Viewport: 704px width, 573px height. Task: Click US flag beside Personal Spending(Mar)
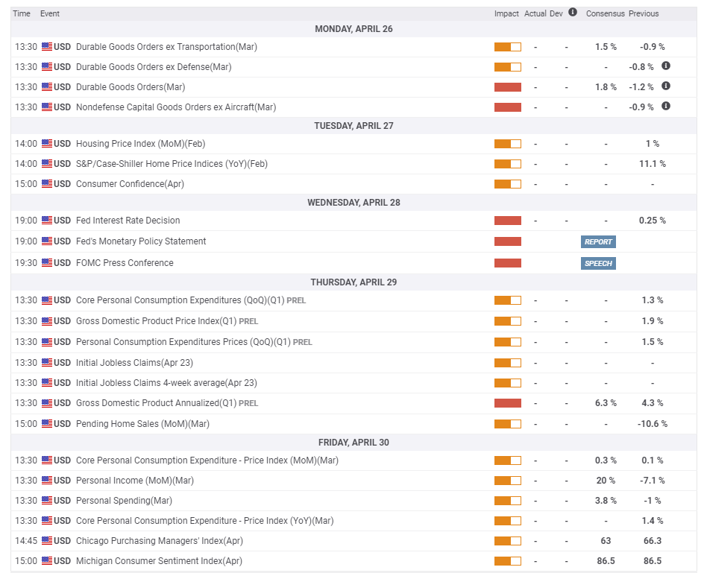pos(47,500)
